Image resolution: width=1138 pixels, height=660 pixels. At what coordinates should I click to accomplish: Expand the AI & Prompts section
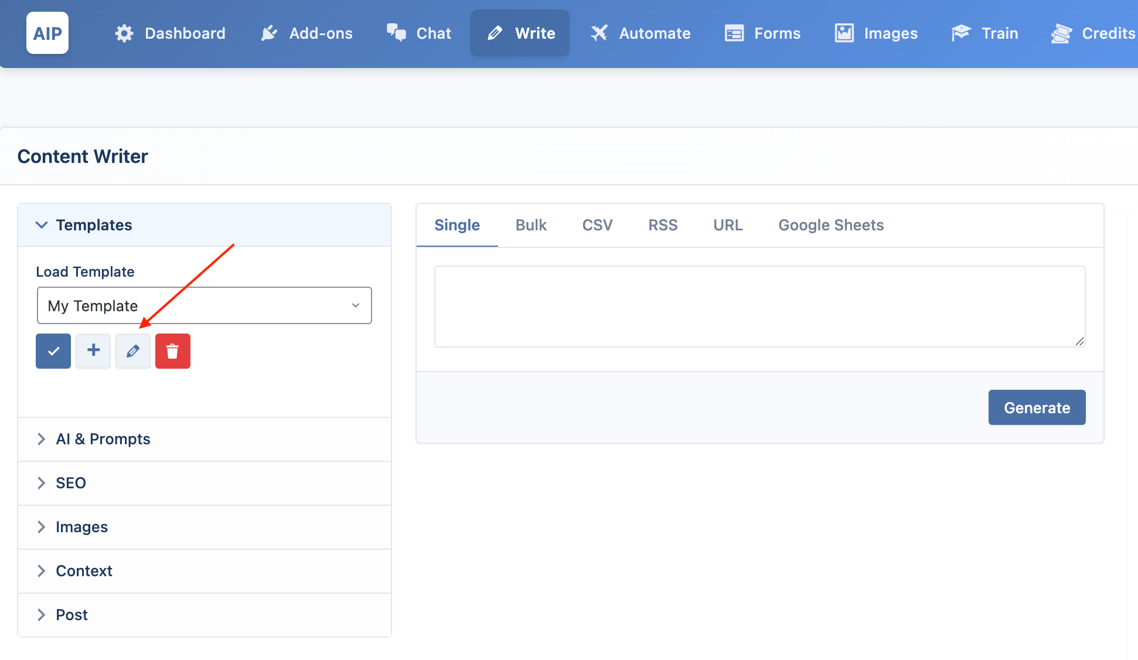point(205,439)
